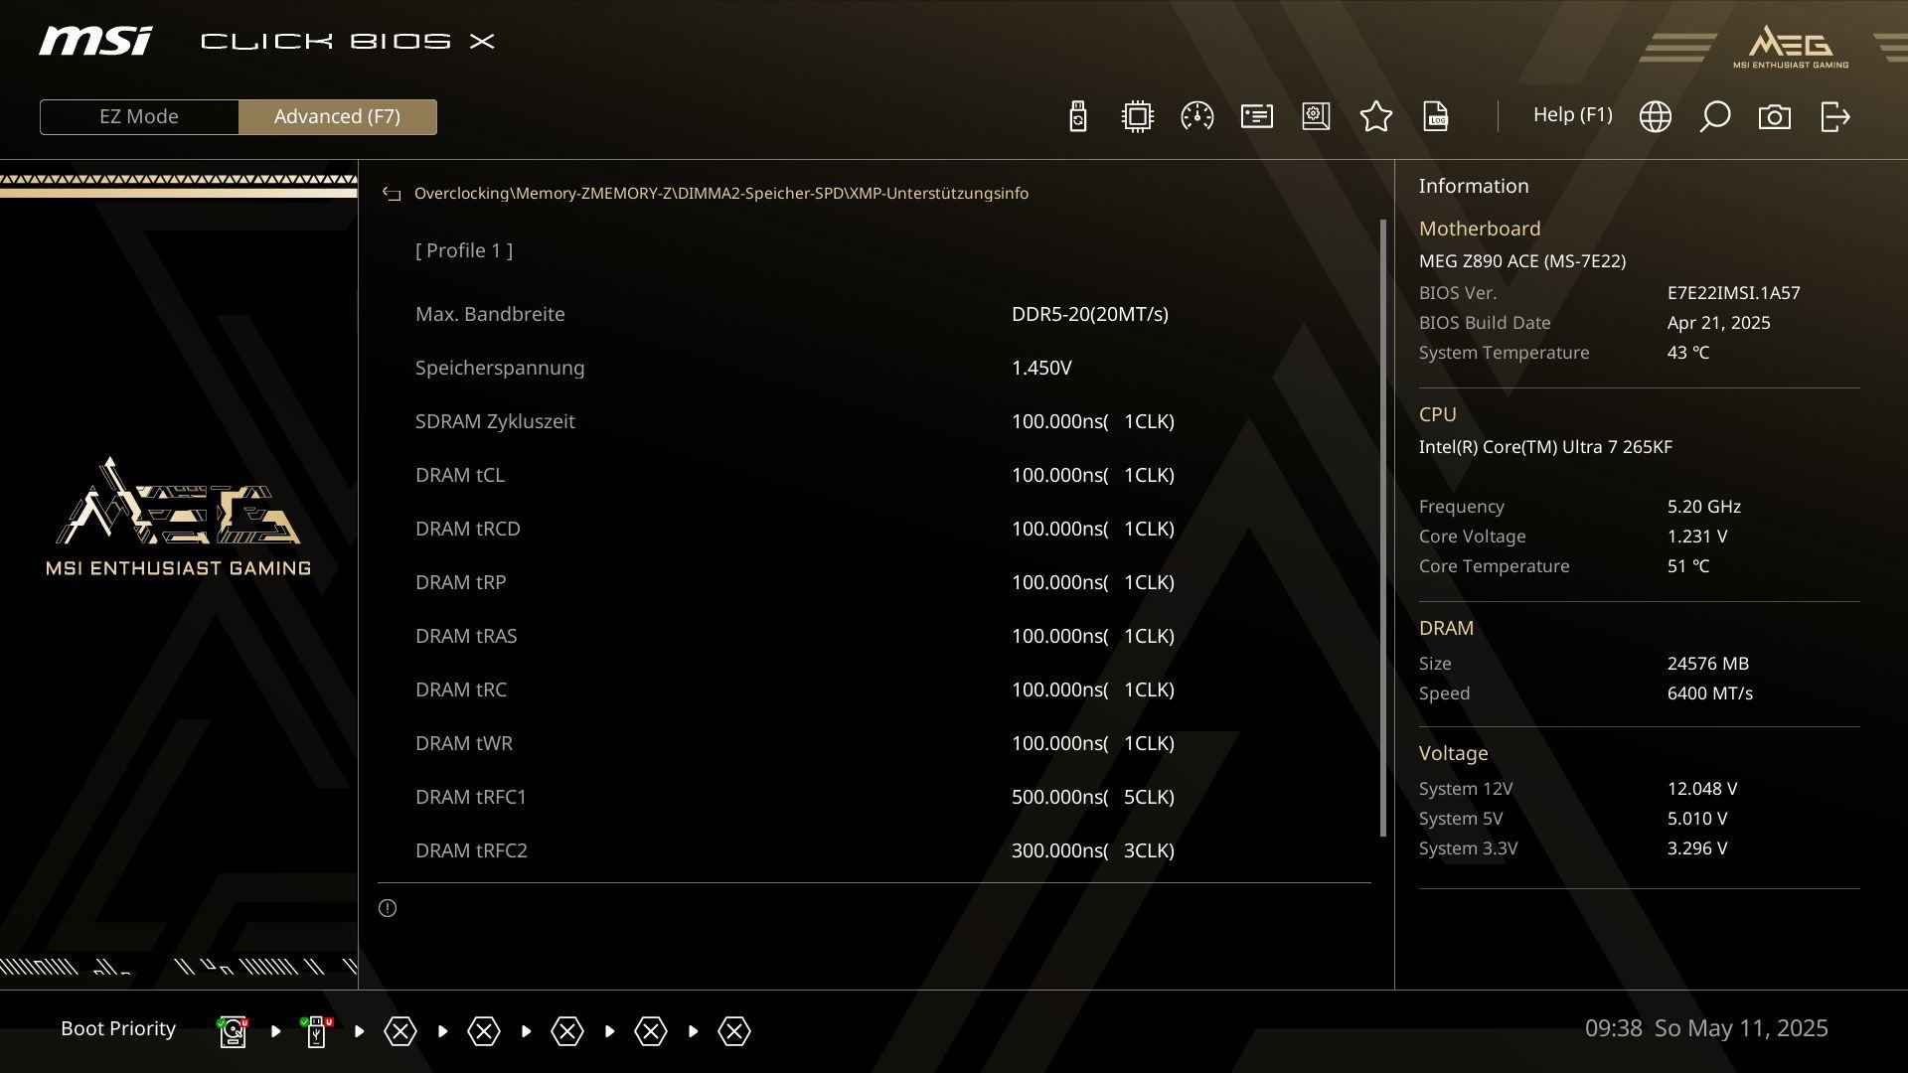Open the speedometer performance gauge icon
Screen dimensions: 1908x1073
[x=1196, y=116]
